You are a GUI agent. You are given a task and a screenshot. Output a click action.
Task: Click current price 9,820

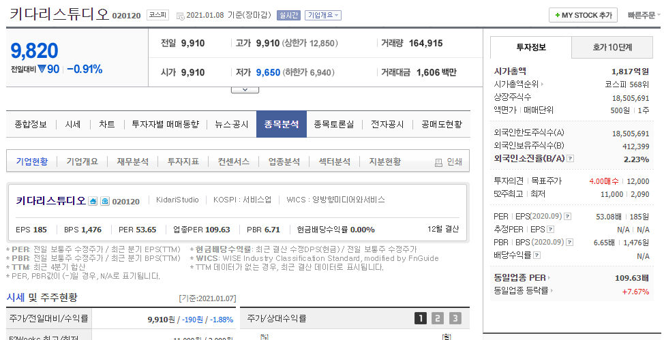34,51
